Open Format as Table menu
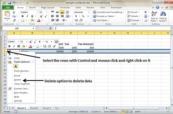The image size is (173, 114). 104,16
